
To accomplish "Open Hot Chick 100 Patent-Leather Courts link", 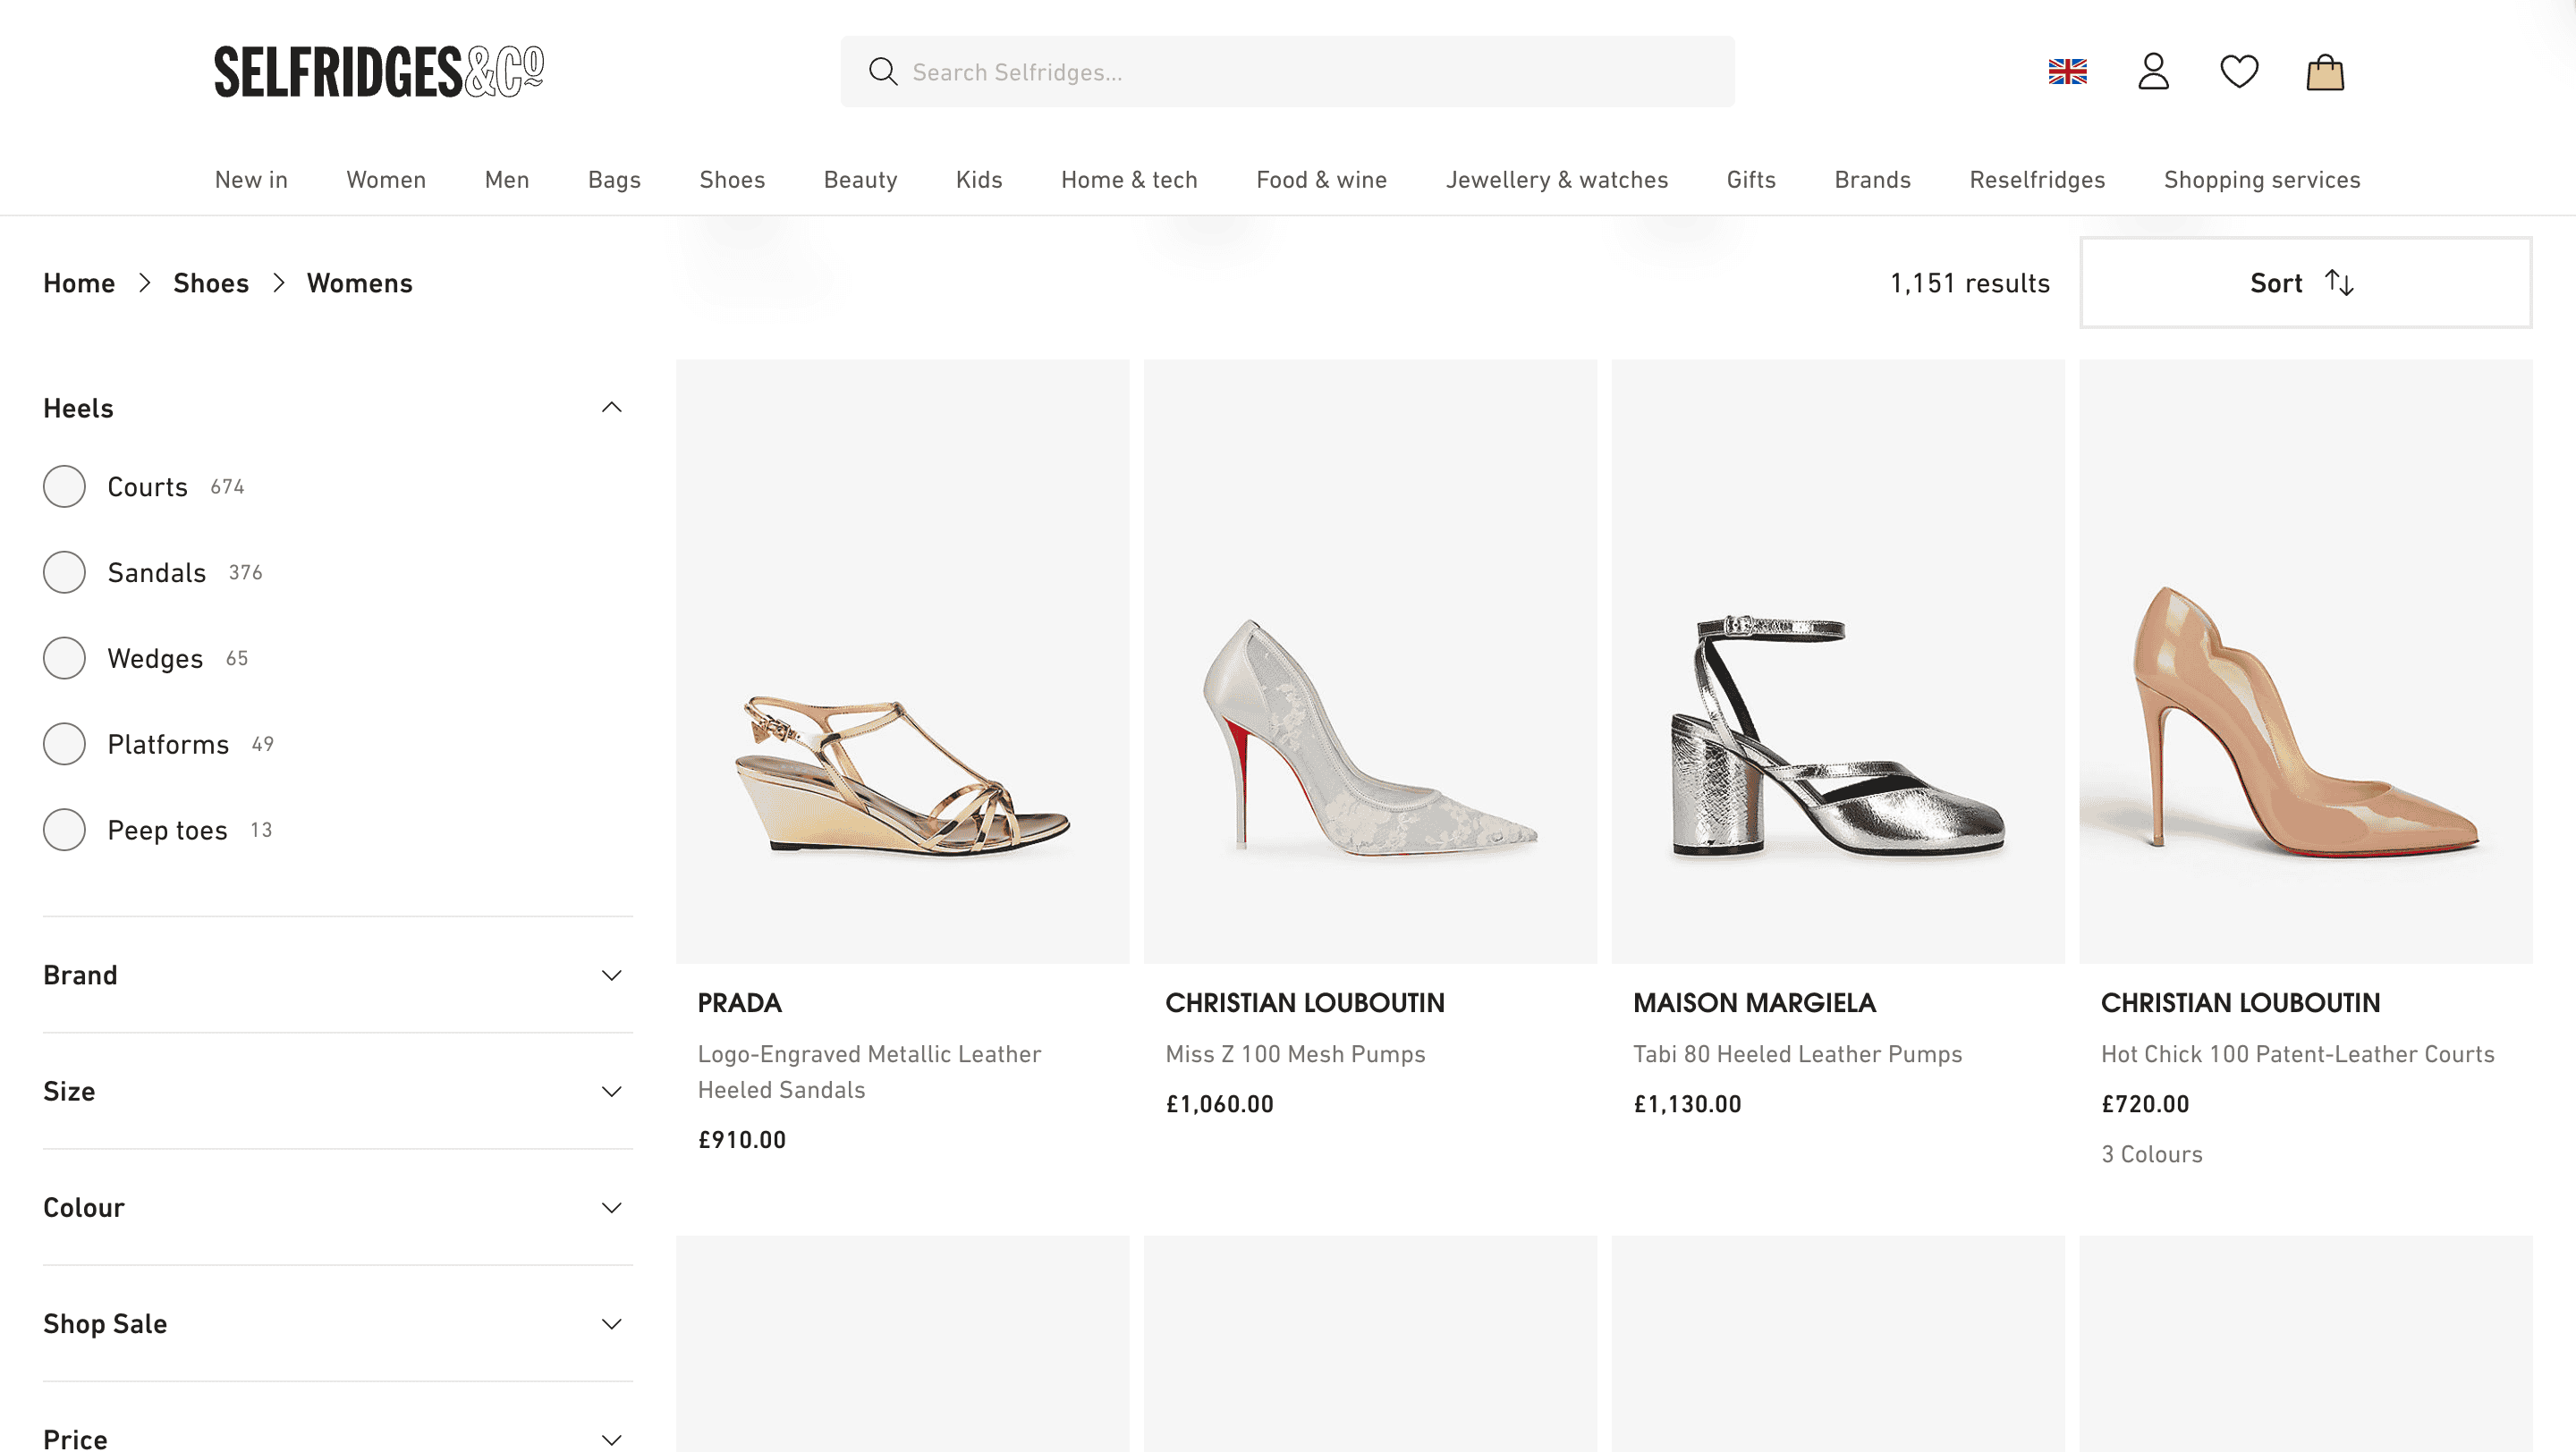I will point(2297,1054).
